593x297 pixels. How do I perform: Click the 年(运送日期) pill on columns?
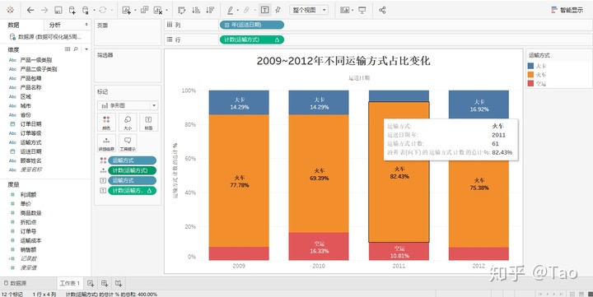coord(251,25)
